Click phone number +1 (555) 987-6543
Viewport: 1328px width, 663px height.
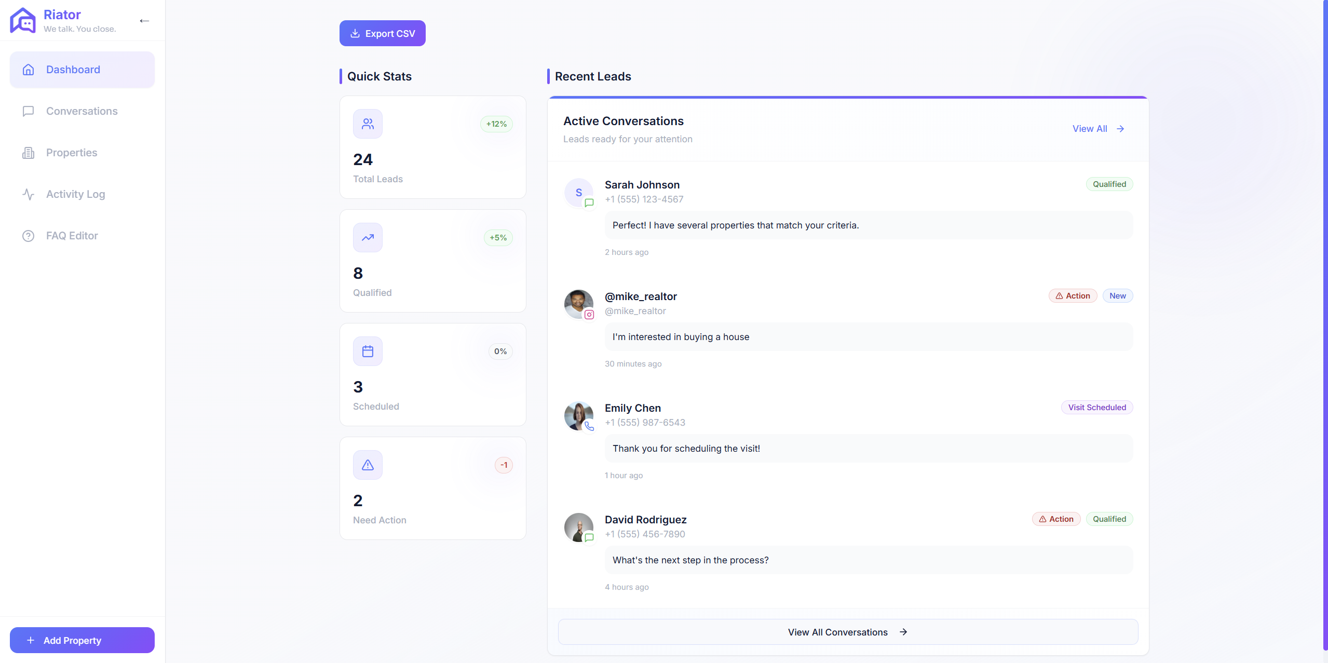[645, 423]
